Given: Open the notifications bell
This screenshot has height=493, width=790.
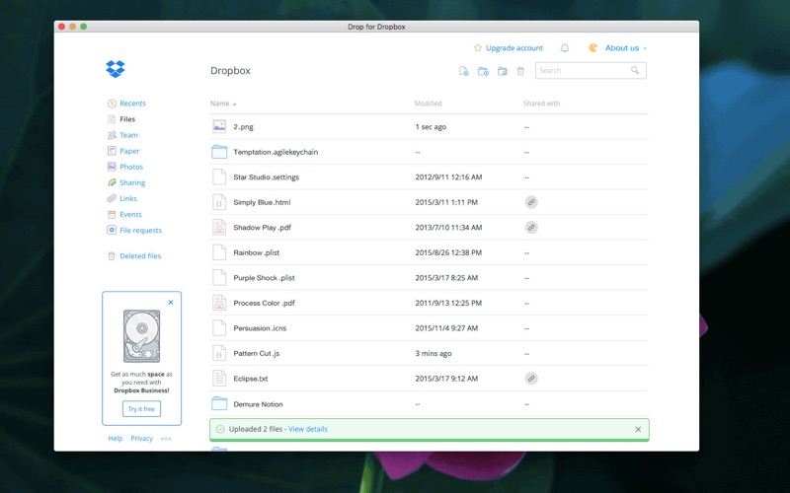Looking at the screenshot, I should point(565,47).
